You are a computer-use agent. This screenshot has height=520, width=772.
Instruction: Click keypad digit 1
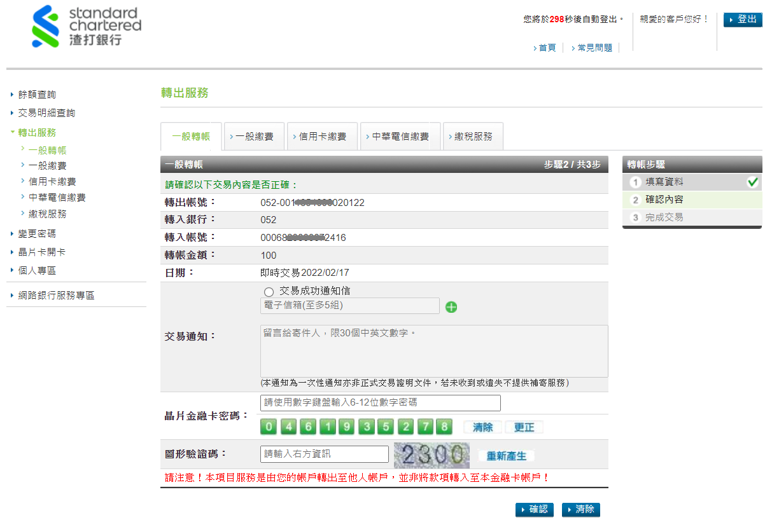click(327, 427)
